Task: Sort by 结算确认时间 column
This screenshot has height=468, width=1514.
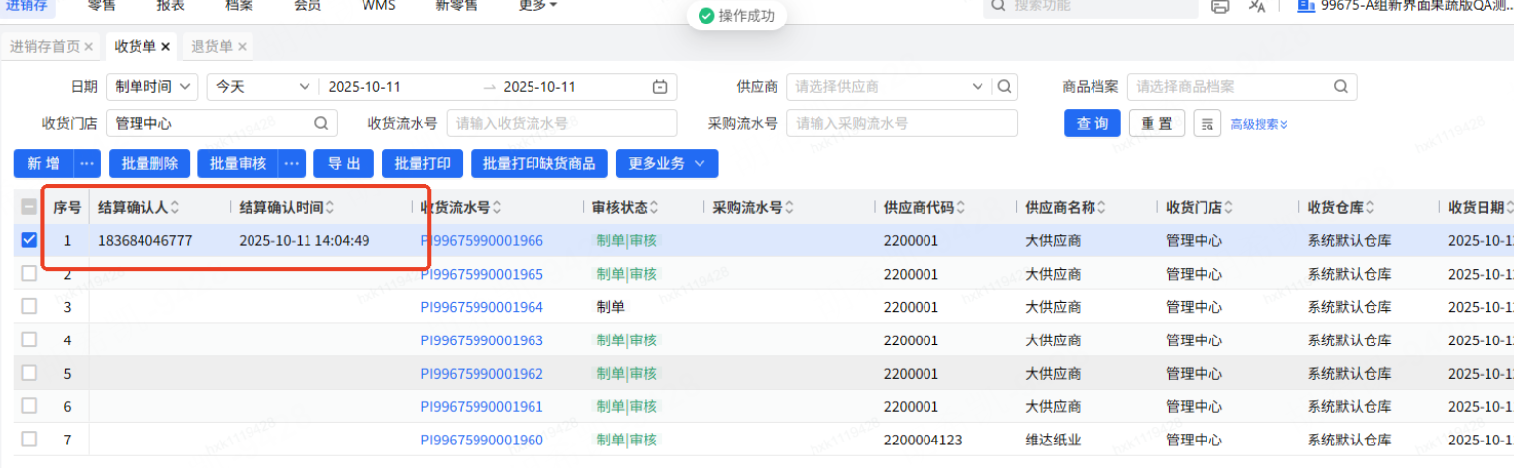Action: click(329, 207)
